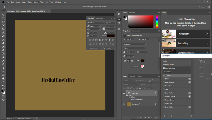
Task: Switch to the Channels tab
Action: [132, 76]
